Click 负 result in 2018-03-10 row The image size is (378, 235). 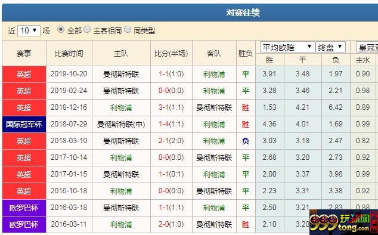(246, 141)
